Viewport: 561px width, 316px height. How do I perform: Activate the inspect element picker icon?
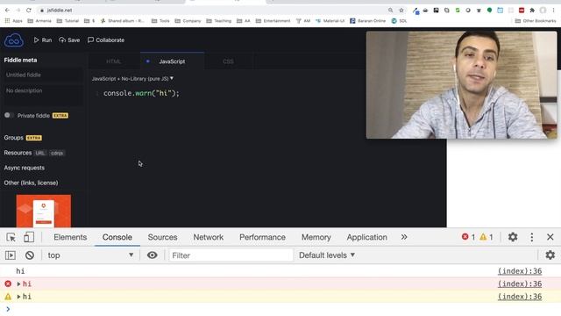click(x=11, y=237)
